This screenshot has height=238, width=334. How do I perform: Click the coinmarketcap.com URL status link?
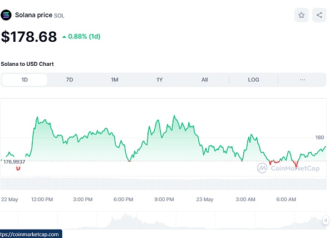(x=31, y=234)
